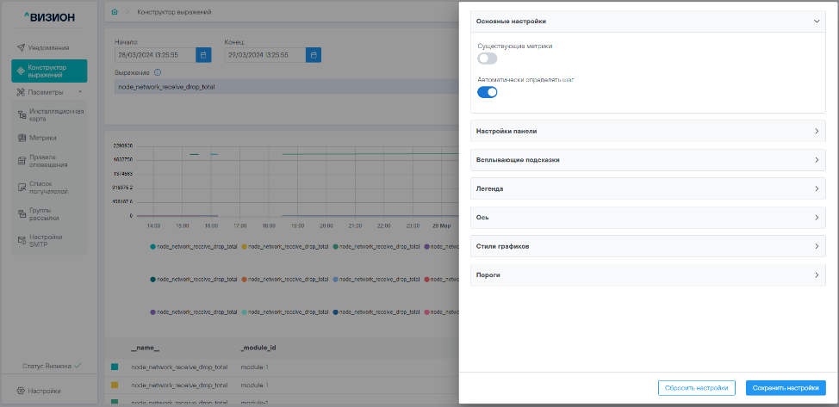Viewport: 839px width, 407px height.
Task: Click the info icon next to Выражение
Action: pyautogui.click(x=158, y=73)
